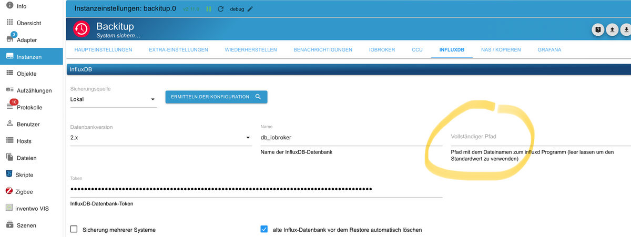Image resolution: width=631 pixels, height=237 pixels.
Task: Restart the instance with reload icon
Action: click(220, 9)
